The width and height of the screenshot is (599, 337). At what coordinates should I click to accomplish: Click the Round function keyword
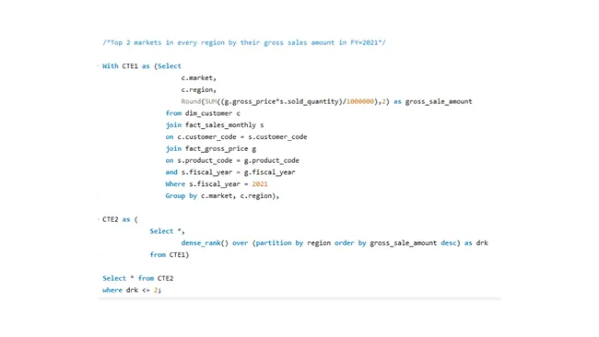tap(191, 101)
